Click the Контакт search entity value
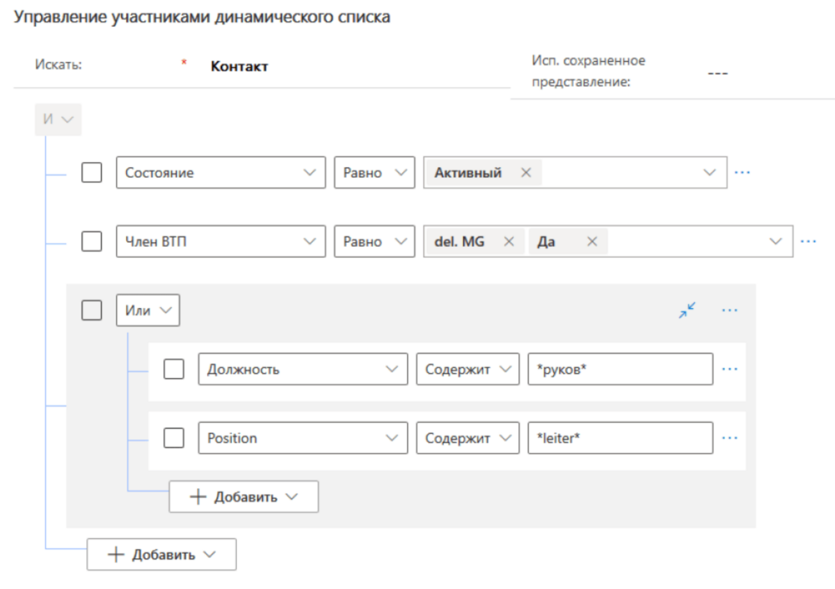This screenshot has width=835, height=589. pyautogui.click(x=239, y=67)
